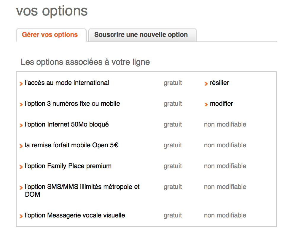290x243 pixels.
Task: Open l'option Family Place premium
Action: (x=68, y=166)
